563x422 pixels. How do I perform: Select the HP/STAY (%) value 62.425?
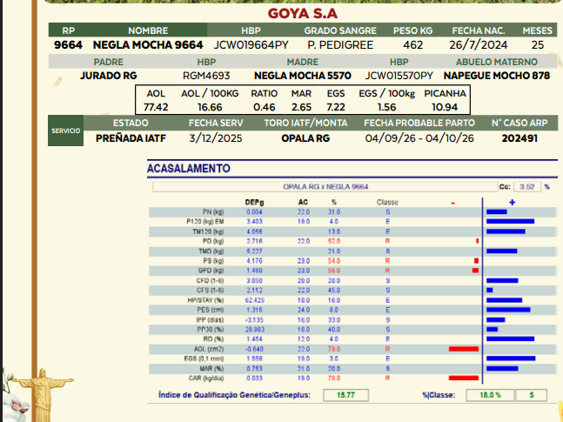tap(254, 300)
